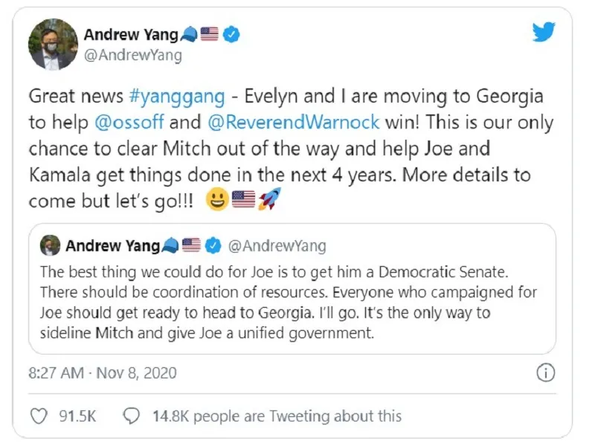The width and height of the screenshot is (595, 446).
Task: Click the @AndrewYang handle below name
Action: coord(132,55)
